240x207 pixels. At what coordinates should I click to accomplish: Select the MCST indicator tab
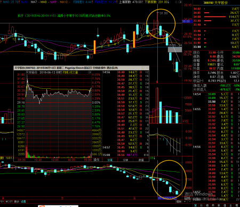tap(9, 202)
